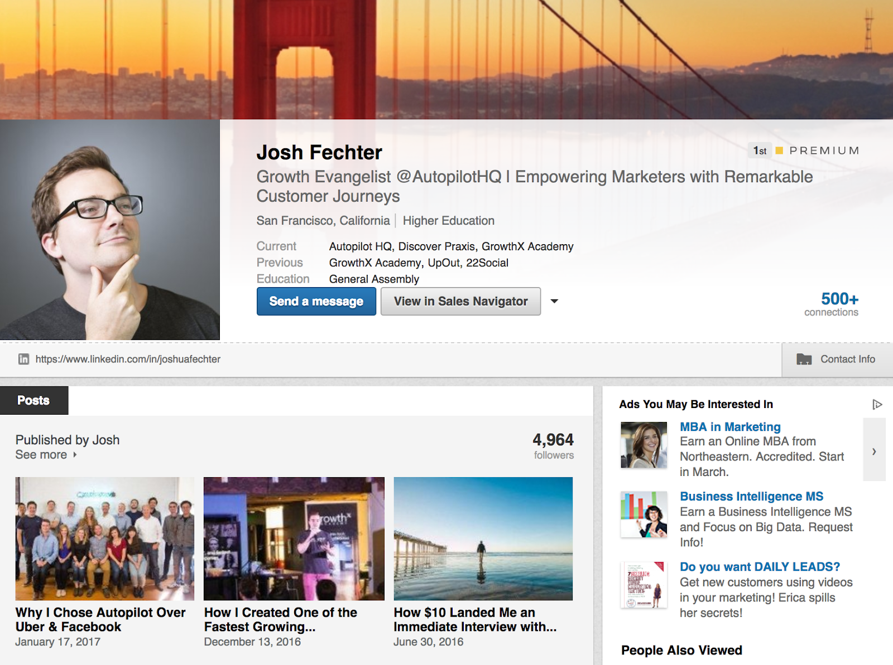Click the Growth Evangelist @AutopilotHQ headline
The image size is (893, 665).
click(535, 186)
